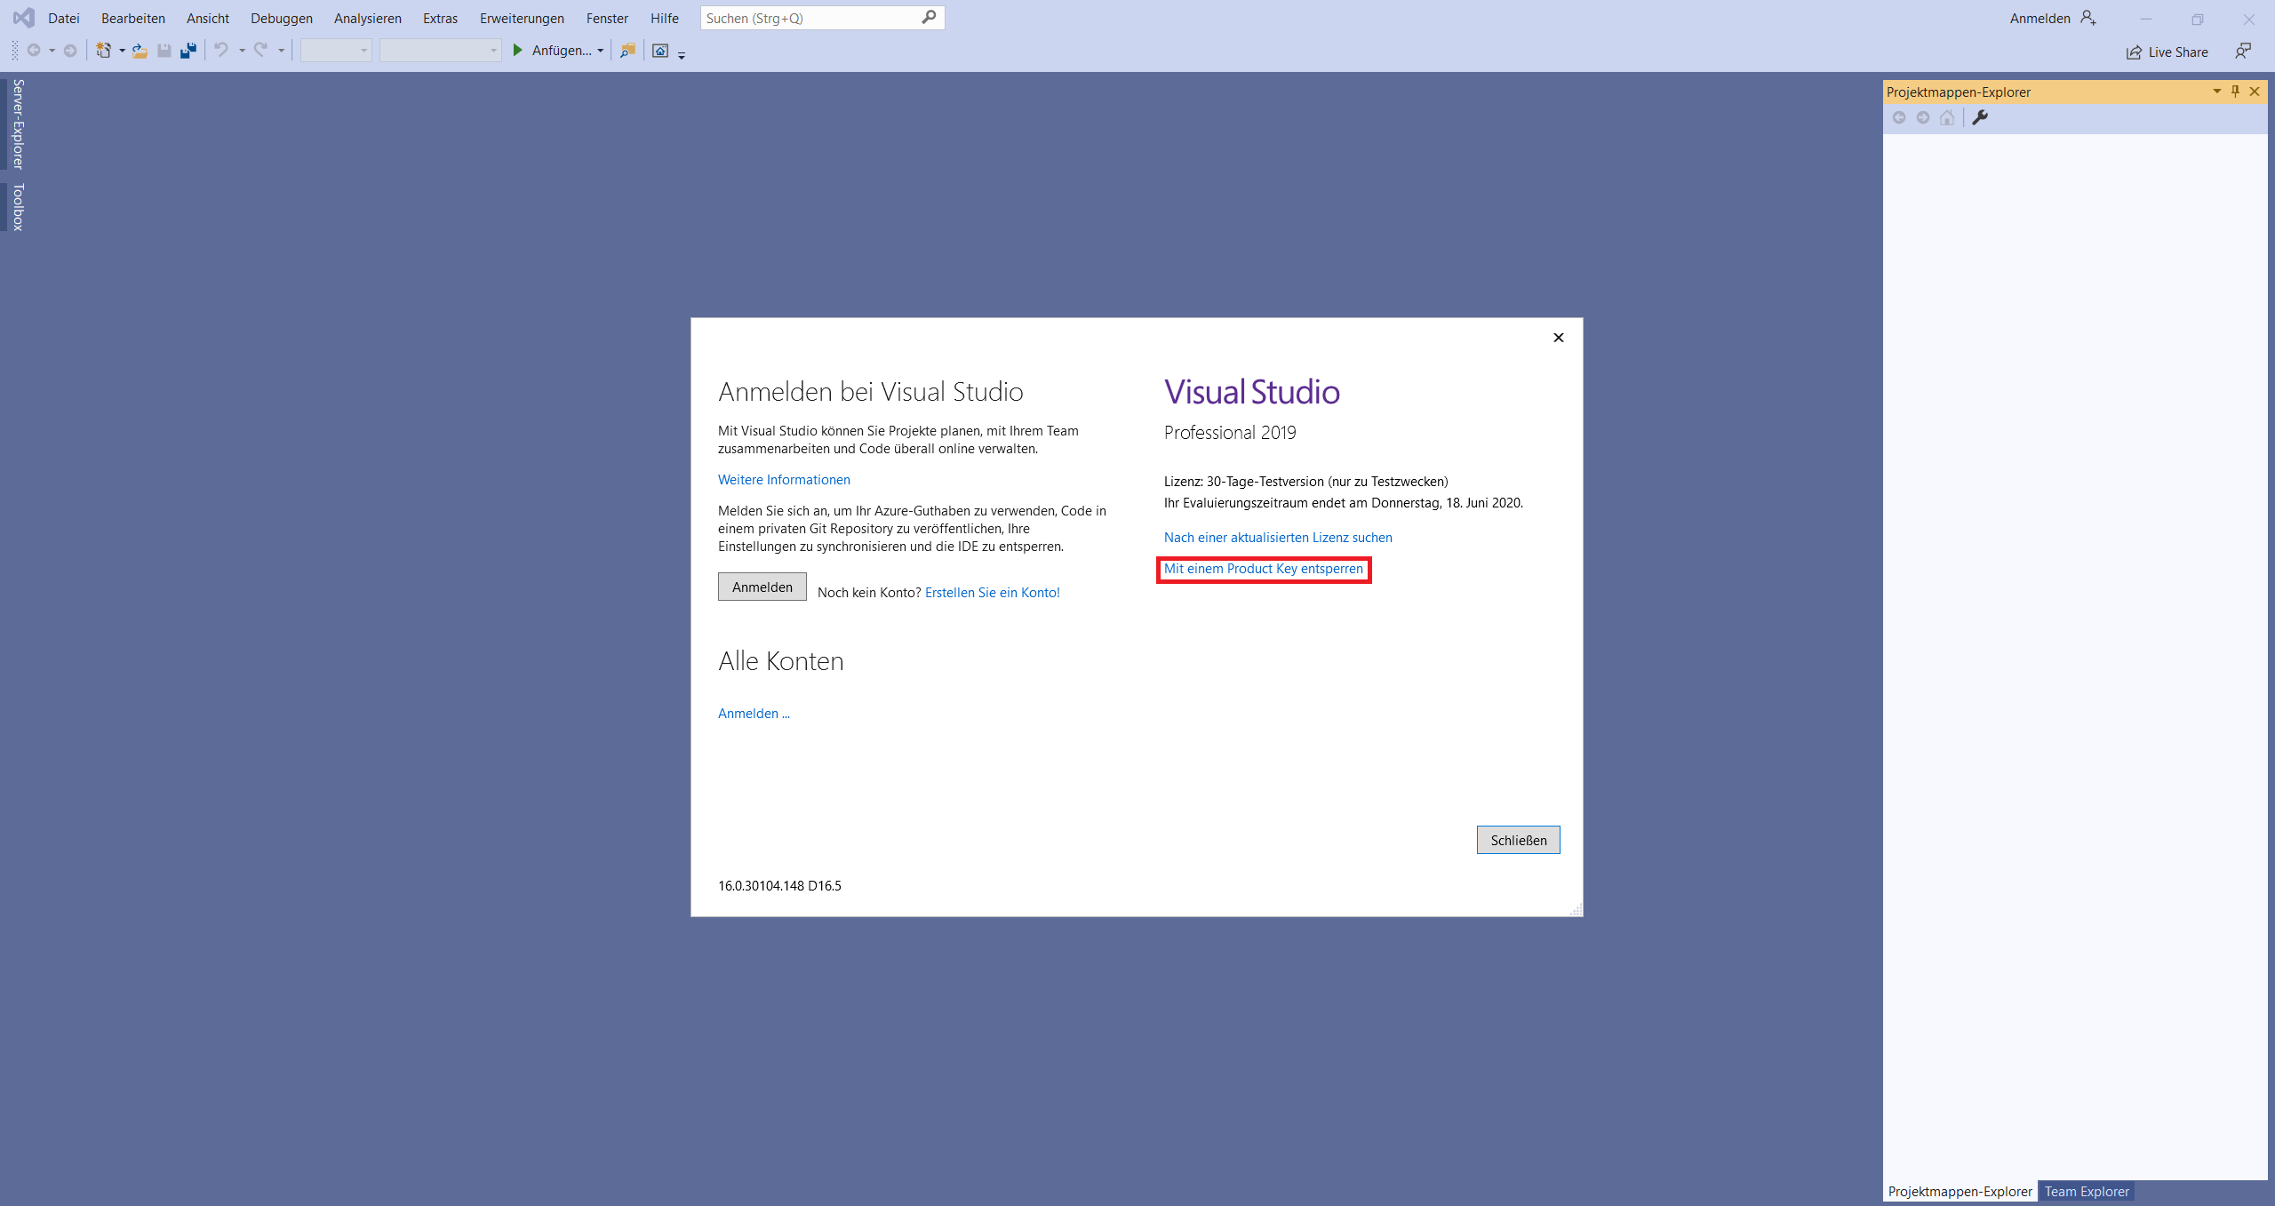Click the Send Feedback icon
Image resolution: width=2275 pixels, height=1206 pixels.
(x=2243, y=52)
